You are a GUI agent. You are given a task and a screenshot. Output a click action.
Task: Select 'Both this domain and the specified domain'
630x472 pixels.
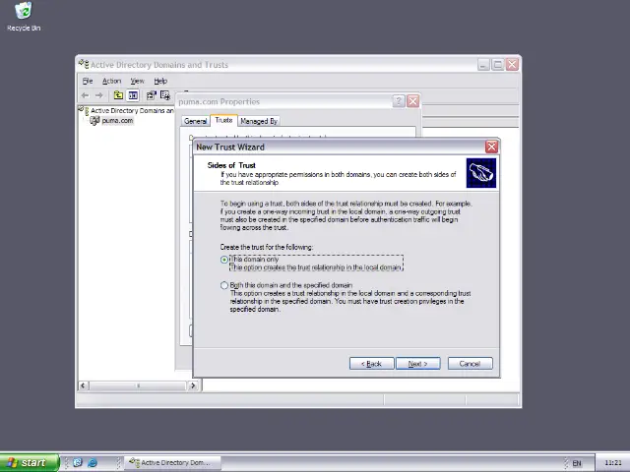point(224,285)
